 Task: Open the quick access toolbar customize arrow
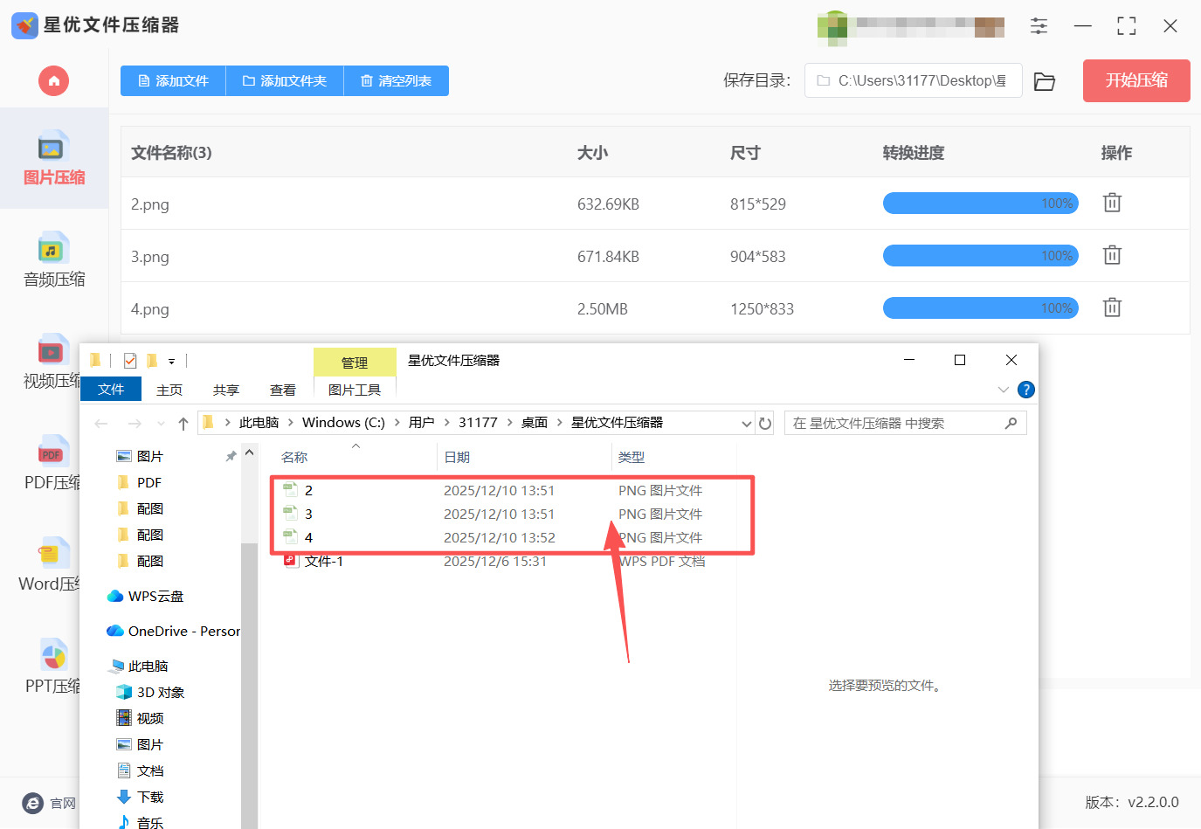pos(172,361)
